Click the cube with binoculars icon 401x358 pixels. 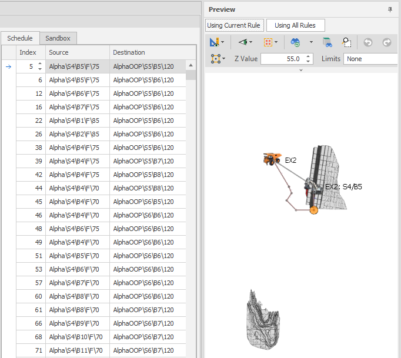click(x=328, y=42)
